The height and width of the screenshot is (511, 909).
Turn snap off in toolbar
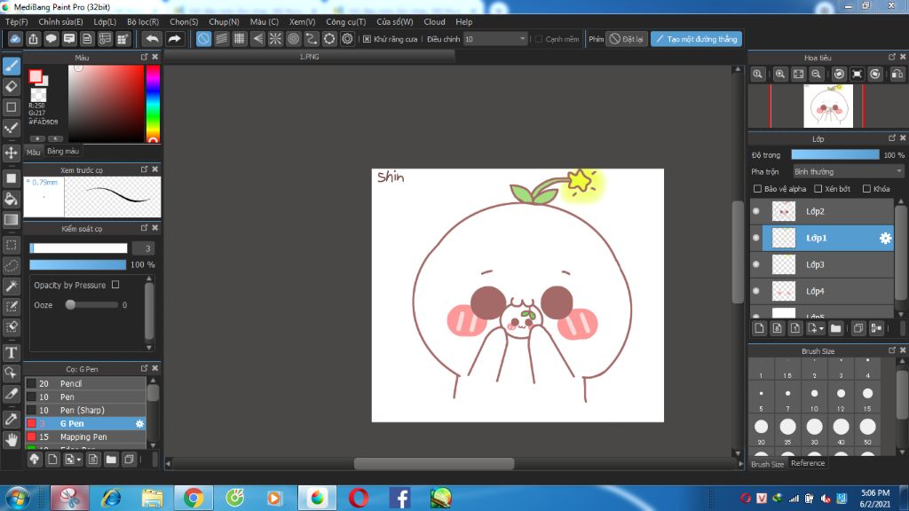click(203, 39)
